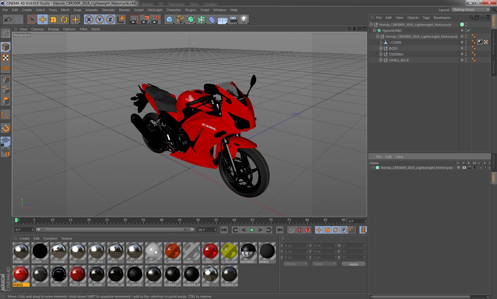Open the Simulate menu

pyautogui.click(x=108, y=10)
